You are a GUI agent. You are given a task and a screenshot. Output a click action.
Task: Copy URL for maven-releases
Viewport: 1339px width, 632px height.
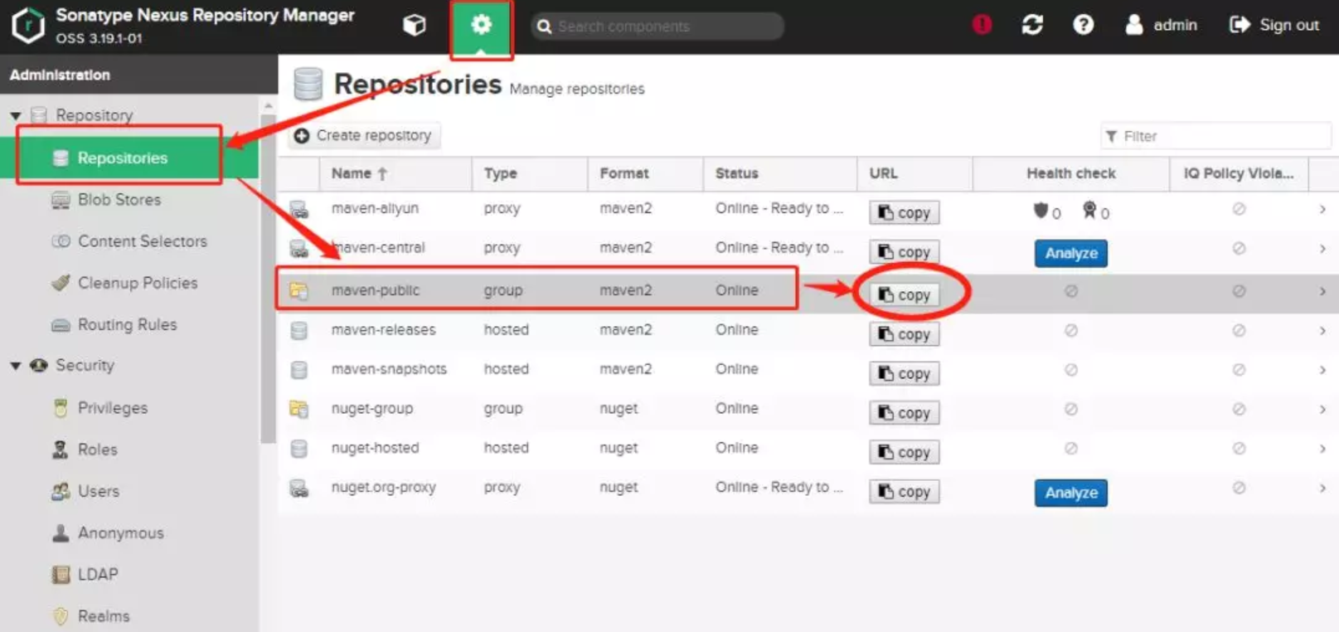(904, 333)
